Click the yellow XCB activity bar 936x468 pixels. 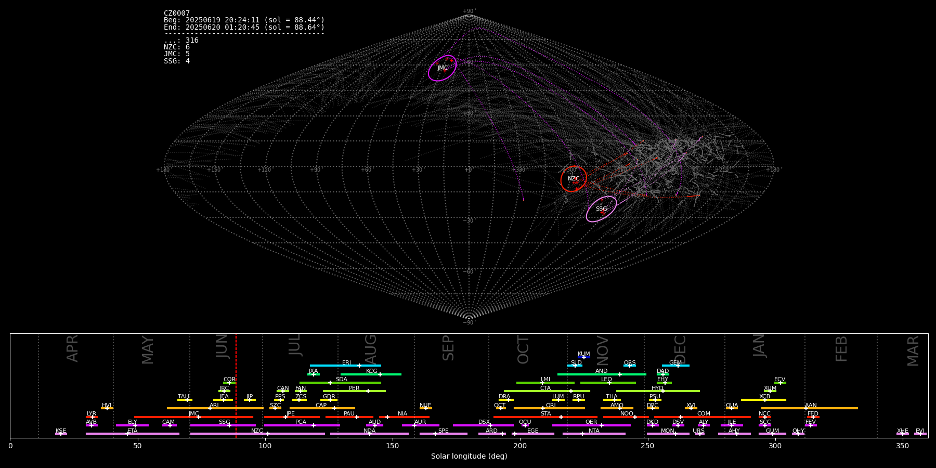(763, 400)
